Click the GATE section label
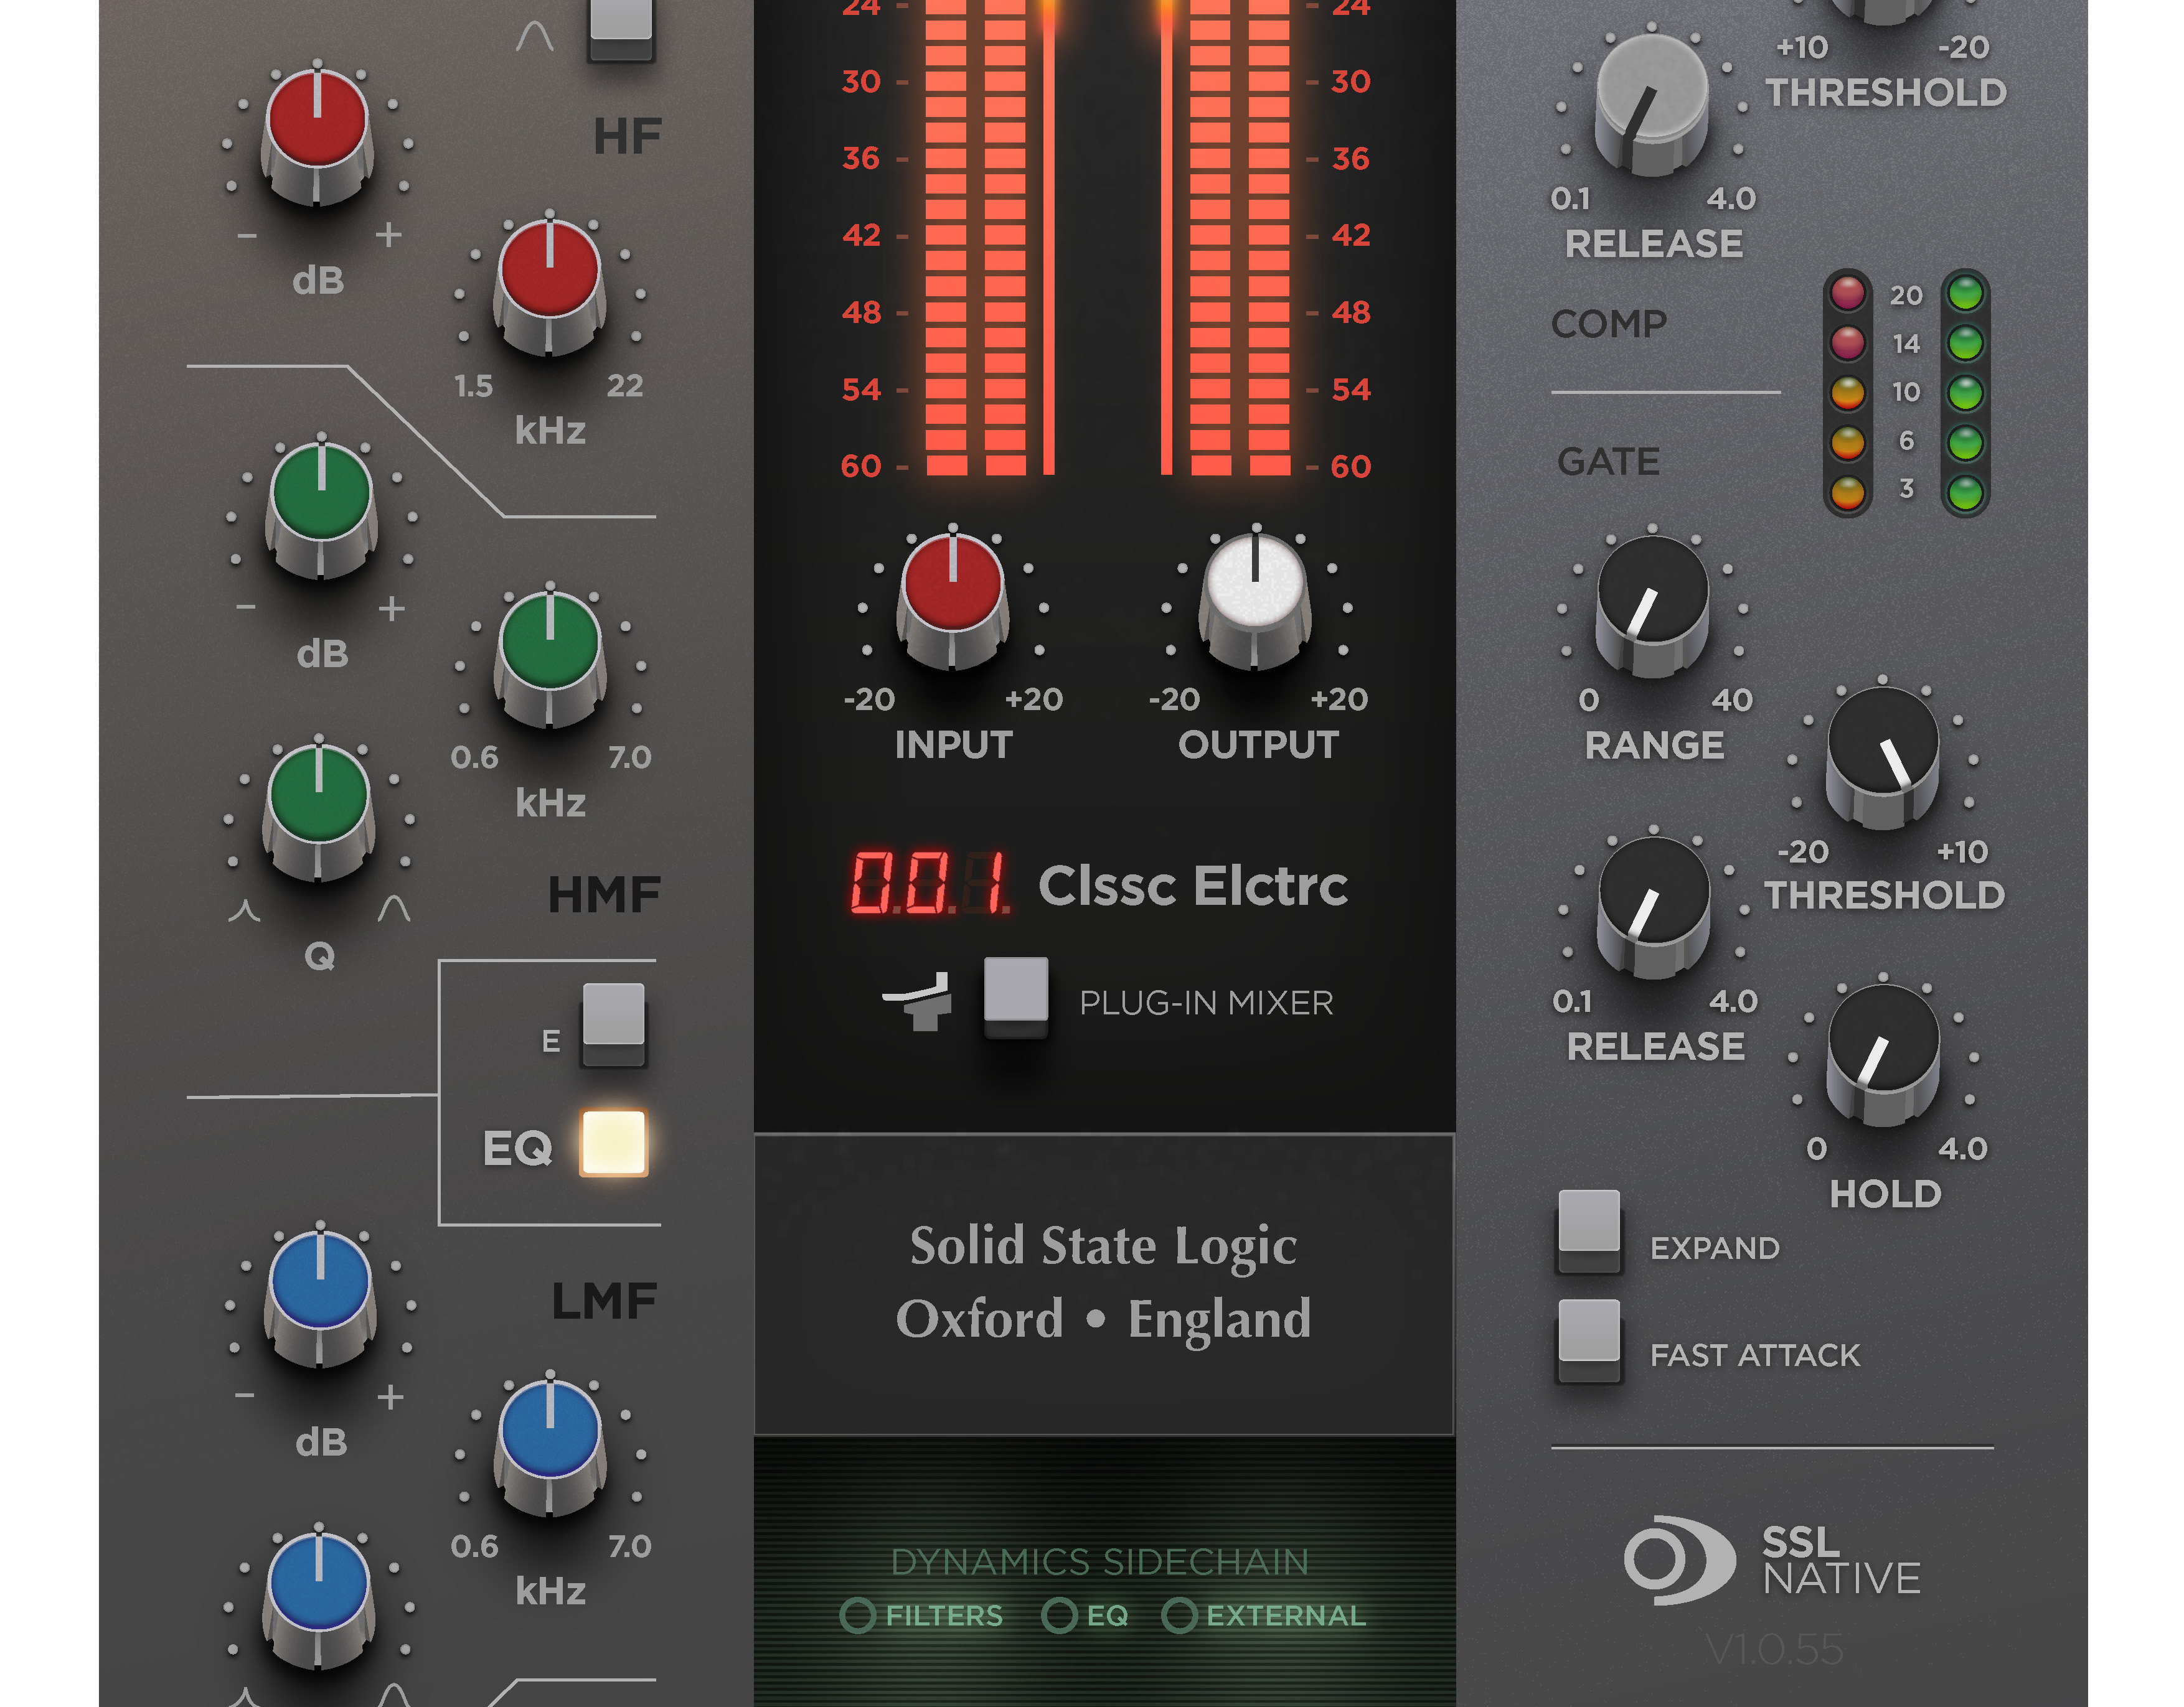 click(x=1608, y=462)
